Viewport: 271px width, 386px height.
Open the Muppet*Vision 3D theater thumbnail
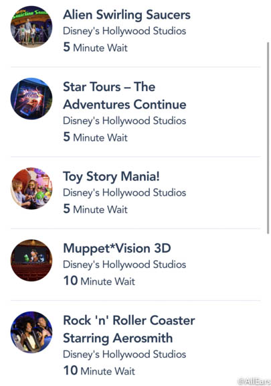(x=31, y=260)
